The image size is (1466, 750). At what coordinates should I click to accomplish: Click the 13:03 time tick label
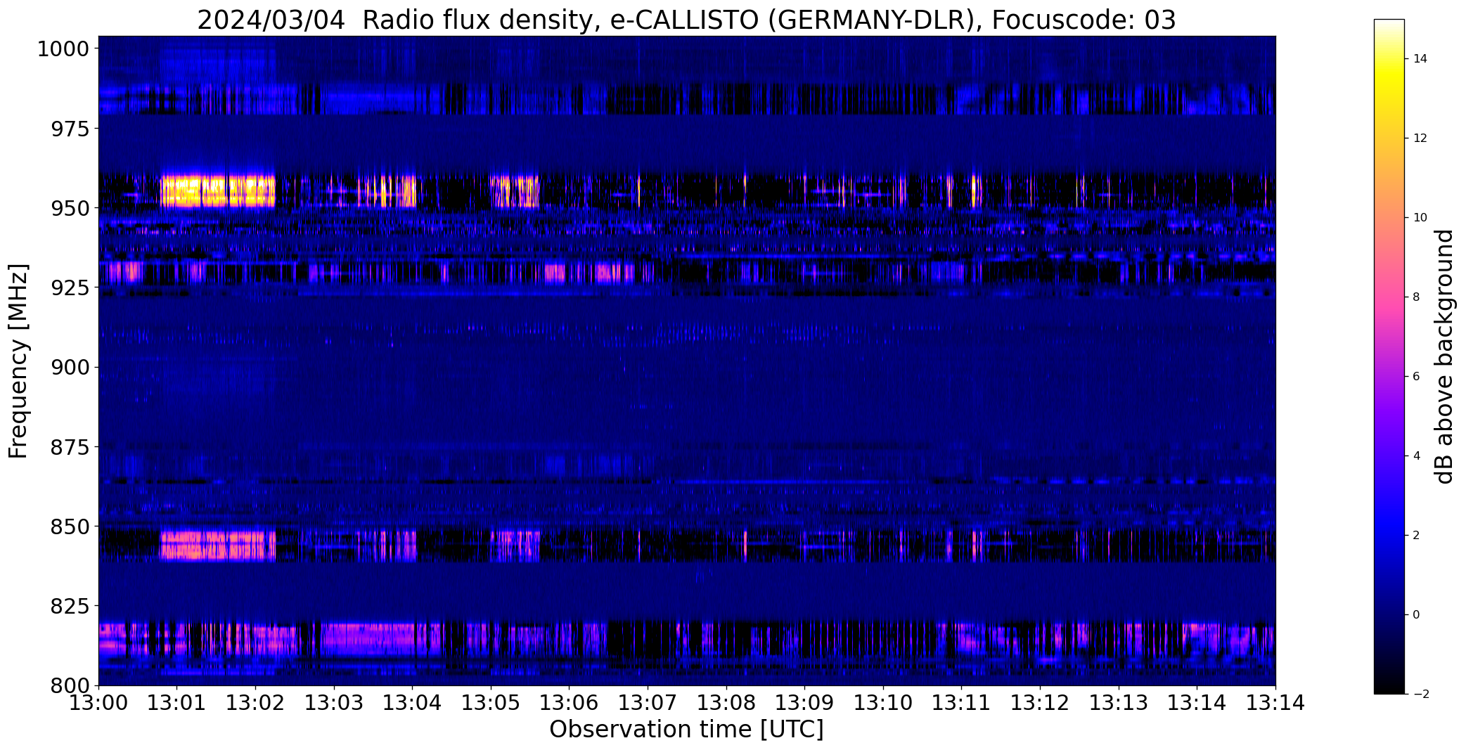click(334, 703)
